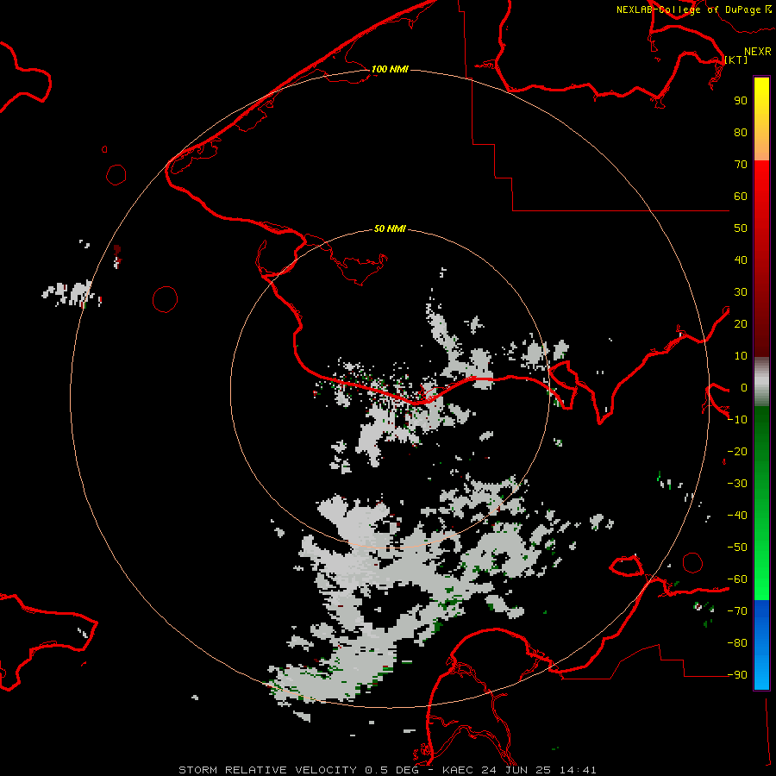The height and width of the screenshot is (776, 776).
Task: Click the yellow top segment of color bar
Action: pyautogui.click(x=761, y=119)
